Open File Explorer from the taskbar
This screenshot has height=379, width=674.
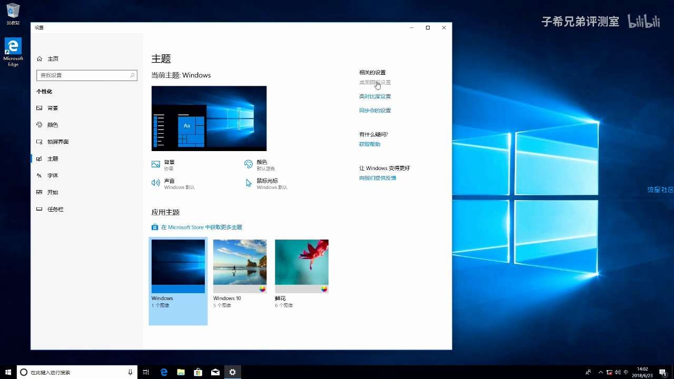(x=181, y=372)
